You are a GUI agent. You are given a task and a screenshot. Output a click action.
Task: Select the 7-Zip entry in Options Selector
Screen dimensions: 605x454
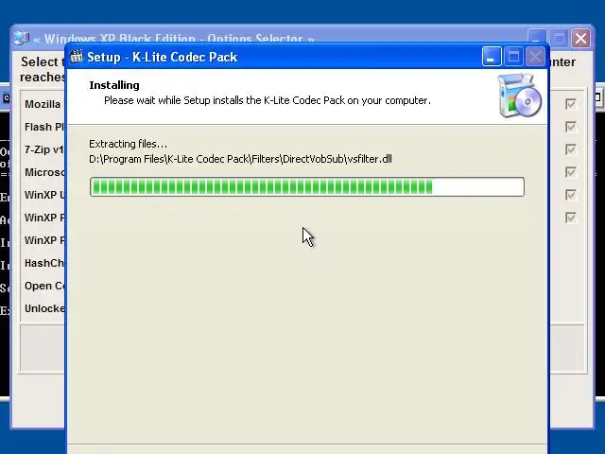[x=44, y=149]
